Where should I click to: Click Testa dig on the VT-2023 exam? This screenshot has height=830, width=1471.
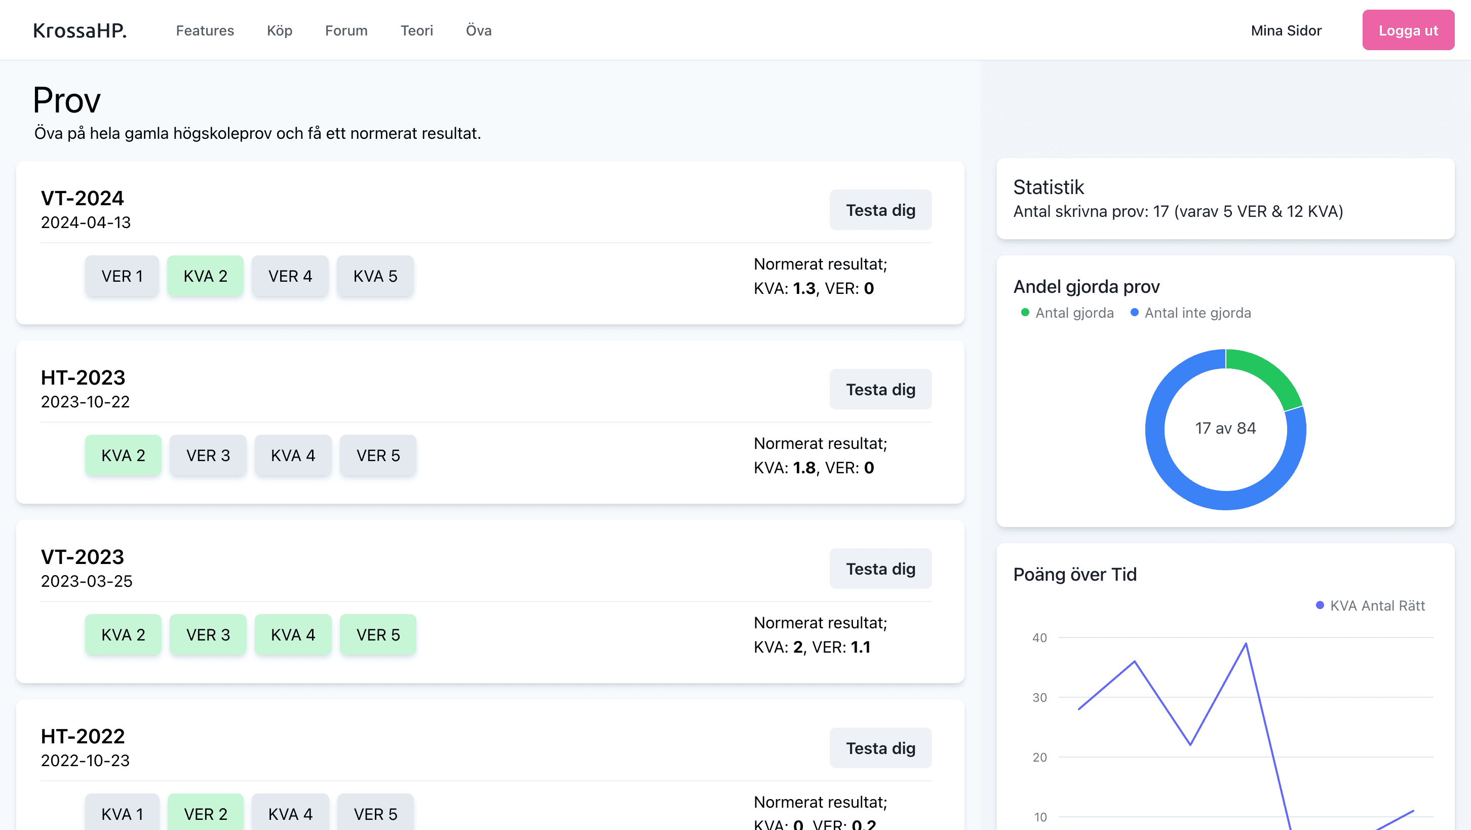(880, 569)
